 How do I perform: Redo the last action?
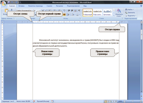click(x=16, y=2)
